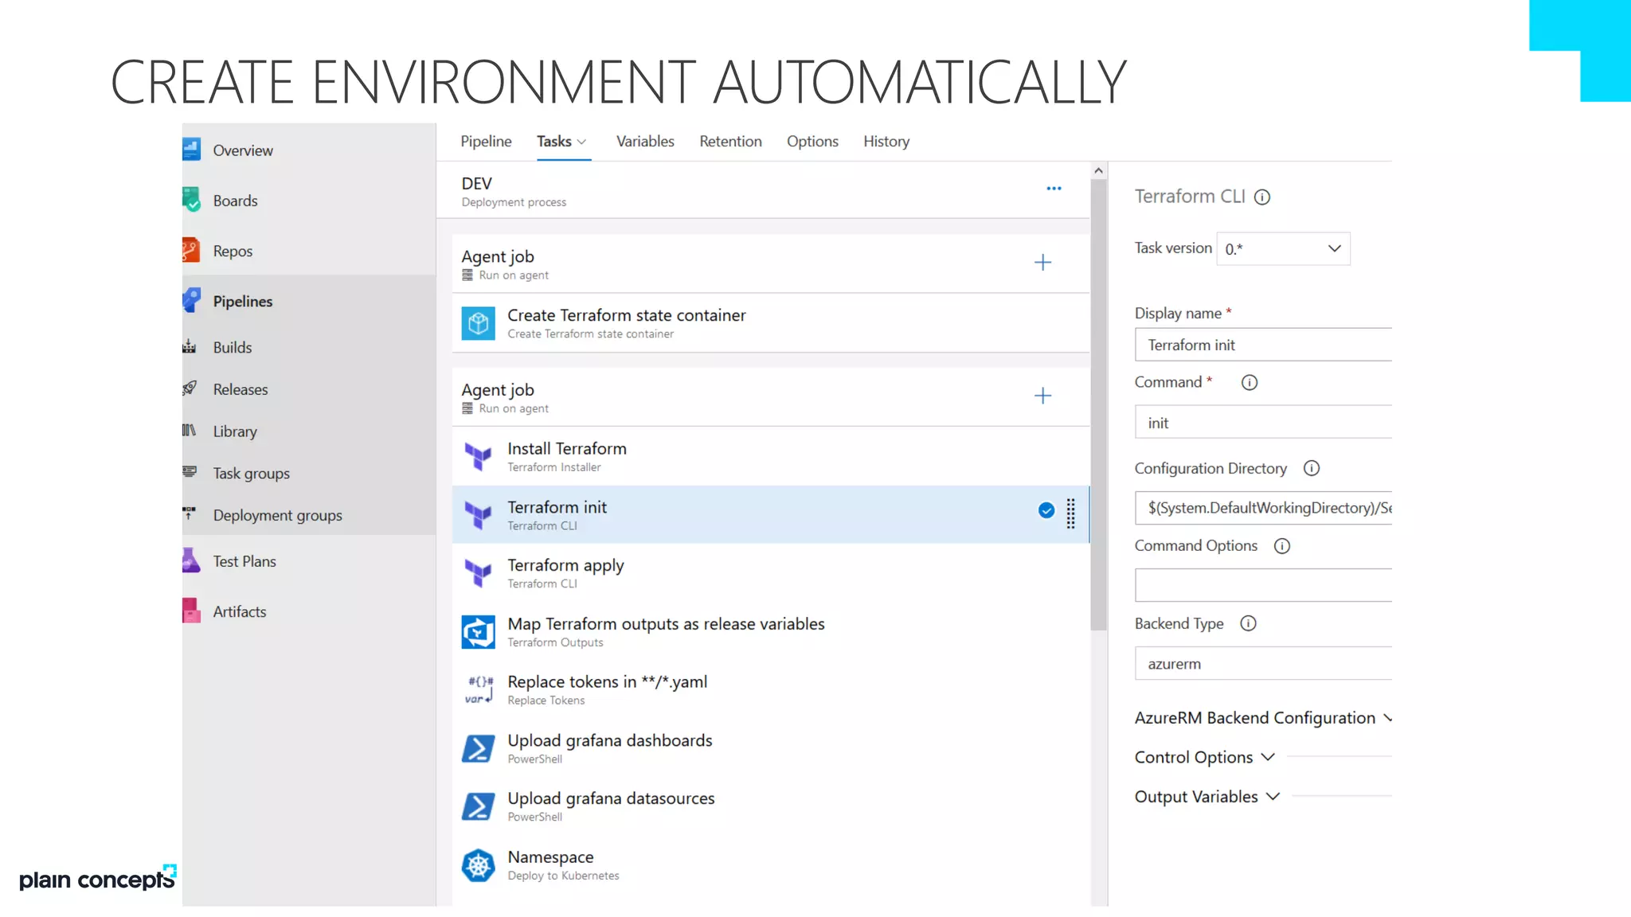Open the Test Plans flask icon
This screenshot has height=917, width=1631.
pyautogui.click(x=191, y=560)
